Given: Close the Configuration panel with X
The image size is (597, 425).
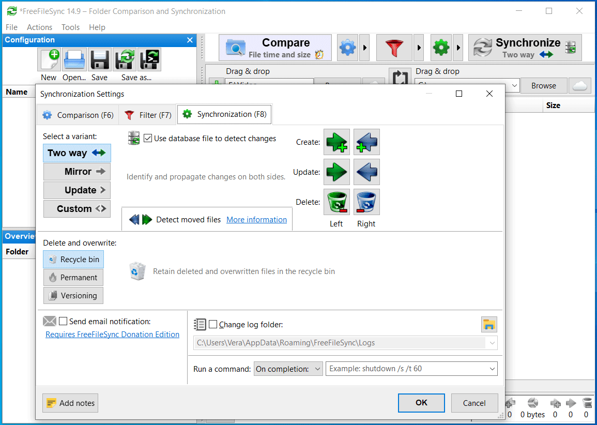Looking at the screenshot, I should 190,40.
